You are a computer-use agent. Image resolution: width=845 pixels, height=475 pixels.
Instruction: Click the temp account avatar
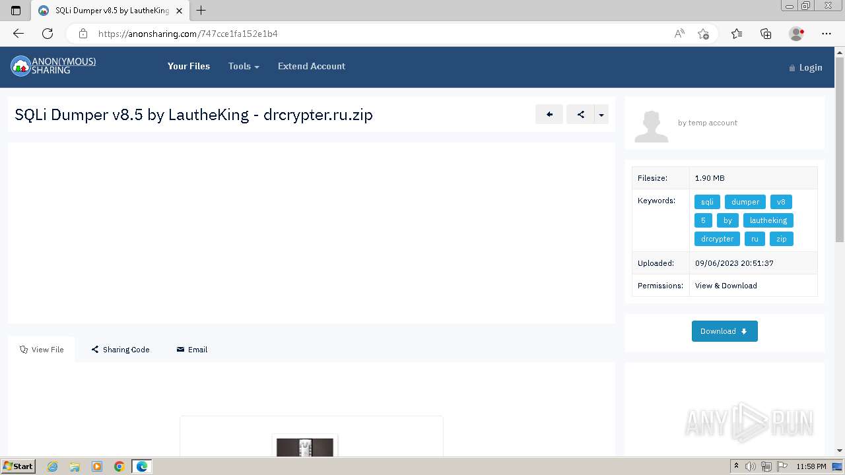(651, 126)
